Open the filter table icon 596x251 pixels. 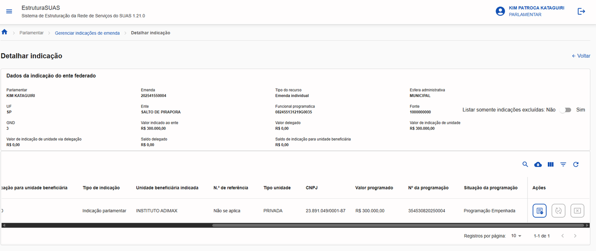tap(563, 165)
